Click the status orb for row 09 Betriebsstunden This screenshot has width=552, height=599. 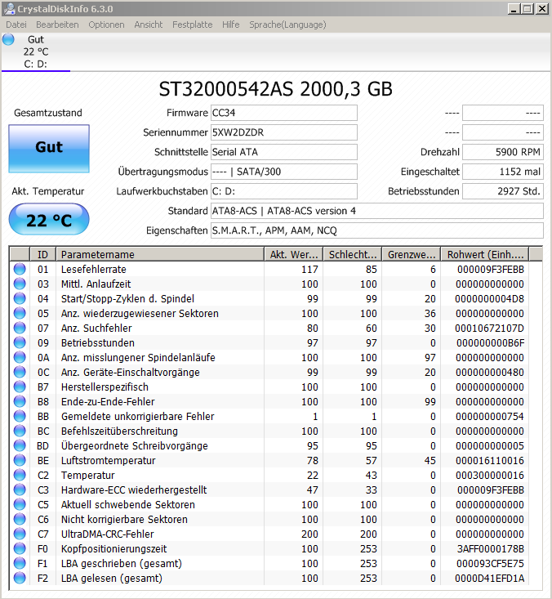20,342
